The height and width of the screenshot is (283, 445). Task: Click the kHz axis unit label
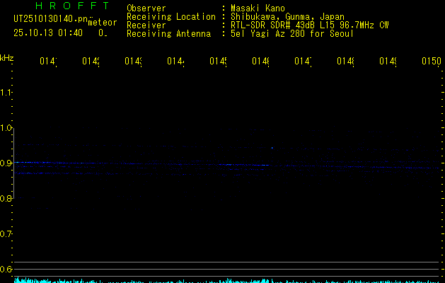pos(7,58)
